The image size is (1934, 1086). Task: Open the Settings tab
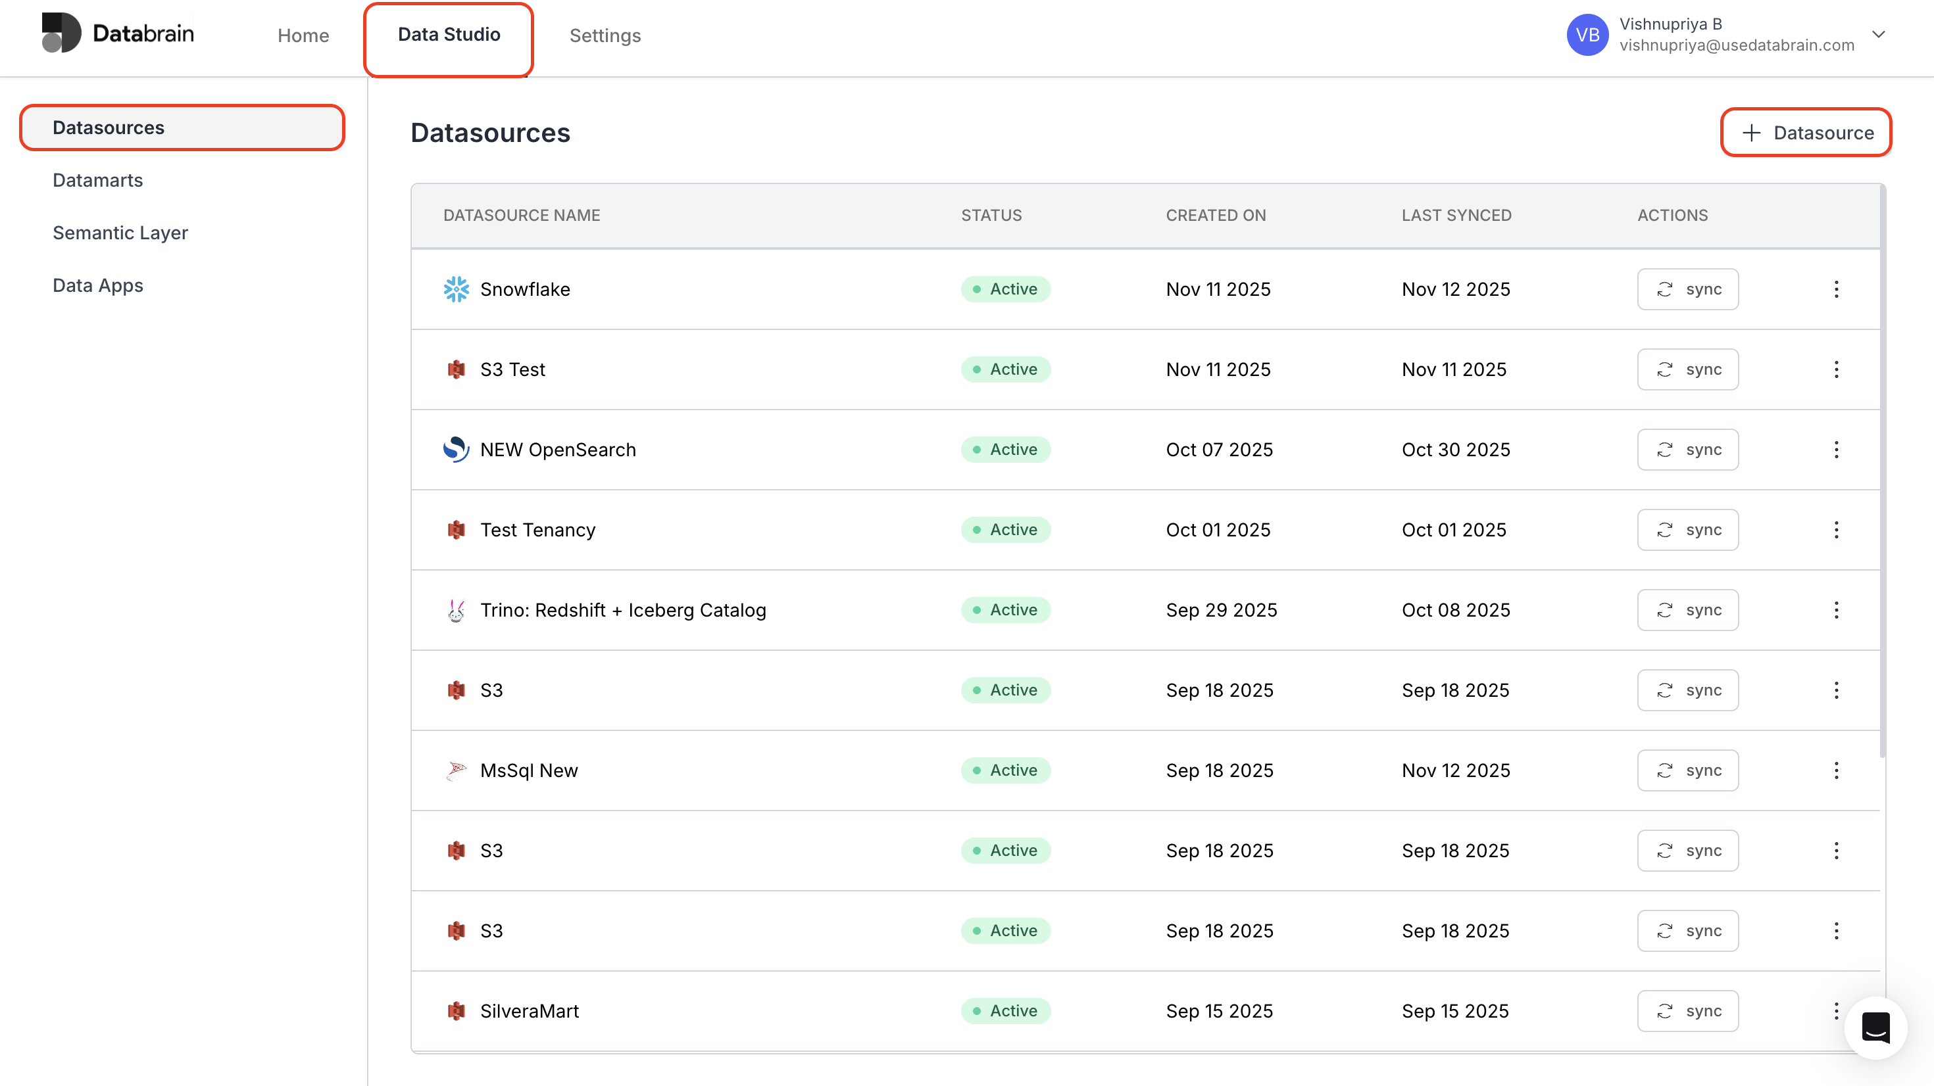[x=605, y=35]
